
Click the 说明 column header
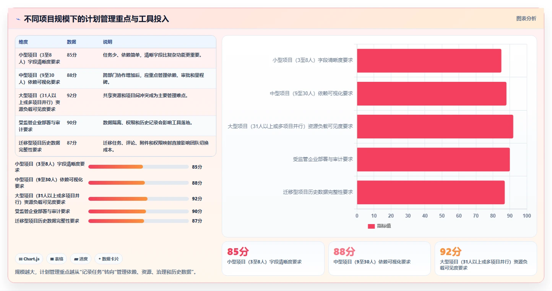click(x=107, y=42)
